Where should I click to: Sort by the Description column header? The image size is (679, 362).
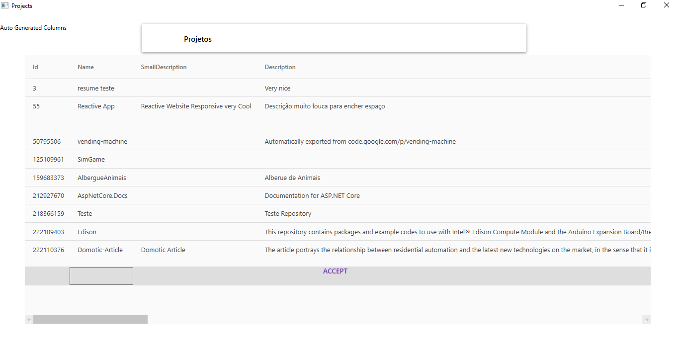click(280, 67)
